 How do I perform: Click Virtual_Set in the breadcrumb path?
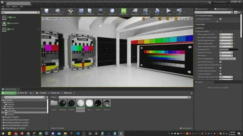[x=55, y=93]
